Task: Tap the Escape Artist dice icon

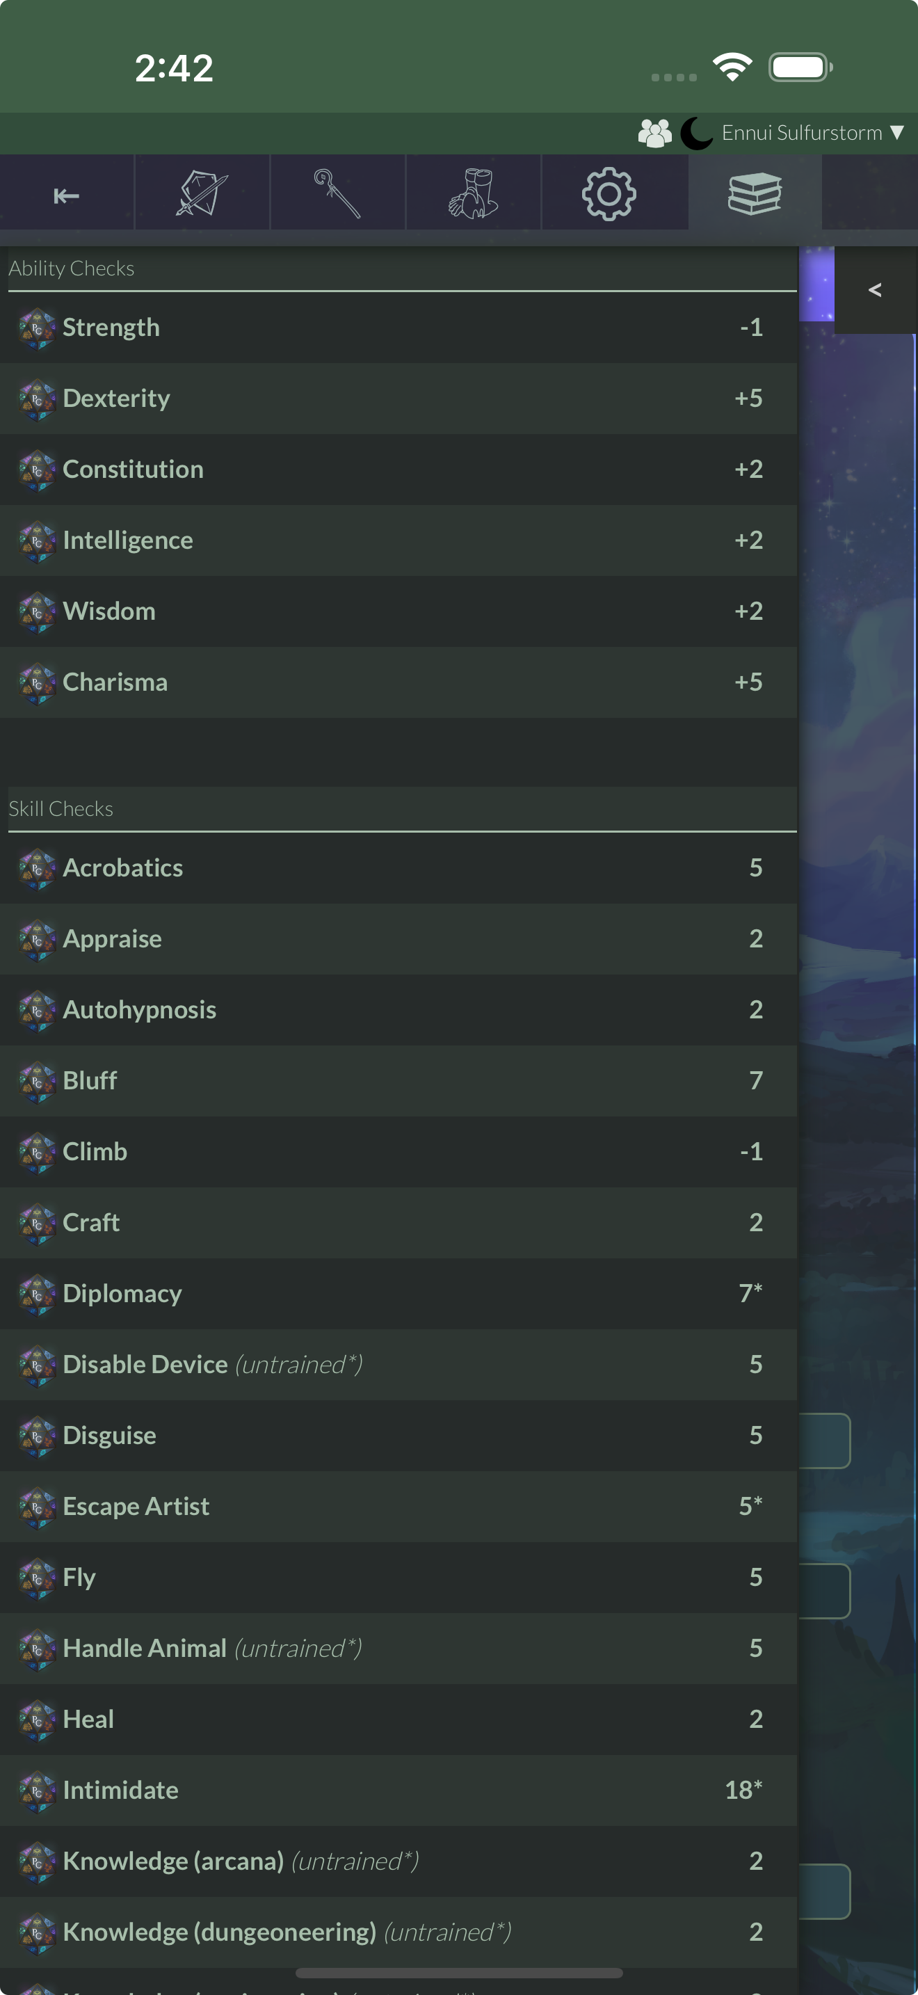Action: pos(37,1507)
